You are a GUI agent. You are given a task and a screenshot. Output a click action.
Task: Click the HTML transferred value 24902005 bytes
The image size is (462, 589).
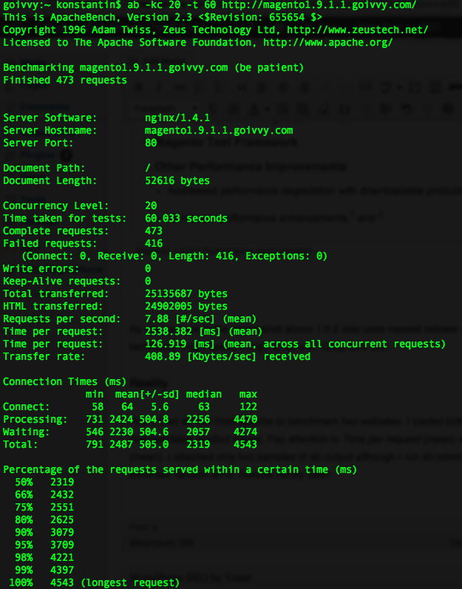186,306
